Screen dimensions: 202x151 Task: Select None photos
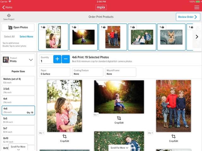[x=26, y=37]
